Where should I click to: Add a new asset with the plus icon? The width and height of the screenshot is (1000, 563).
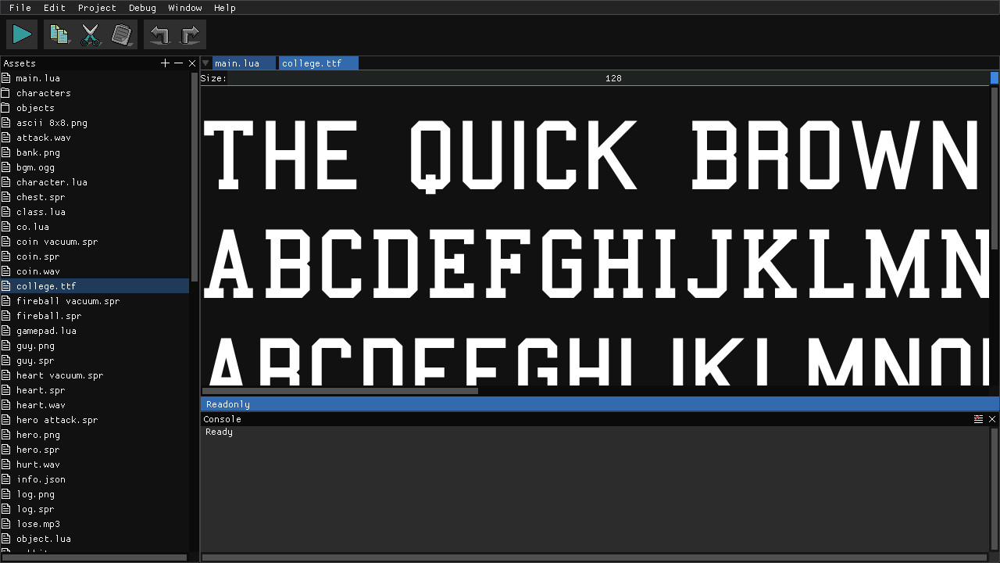click(165, 63)
